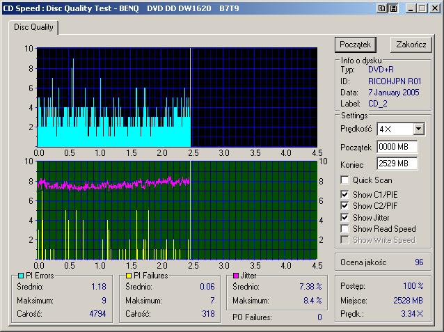Click the date value 7 January 2005

(x=394, y=93)
